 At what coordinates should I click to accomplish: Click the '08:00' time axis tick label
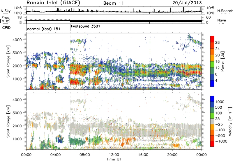click(85, 155)
